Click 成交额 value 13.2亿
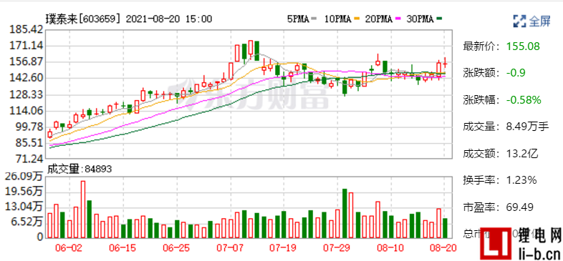Image resolution: width=563 pixels, height=261 pixels. click(x=522, y=154)
